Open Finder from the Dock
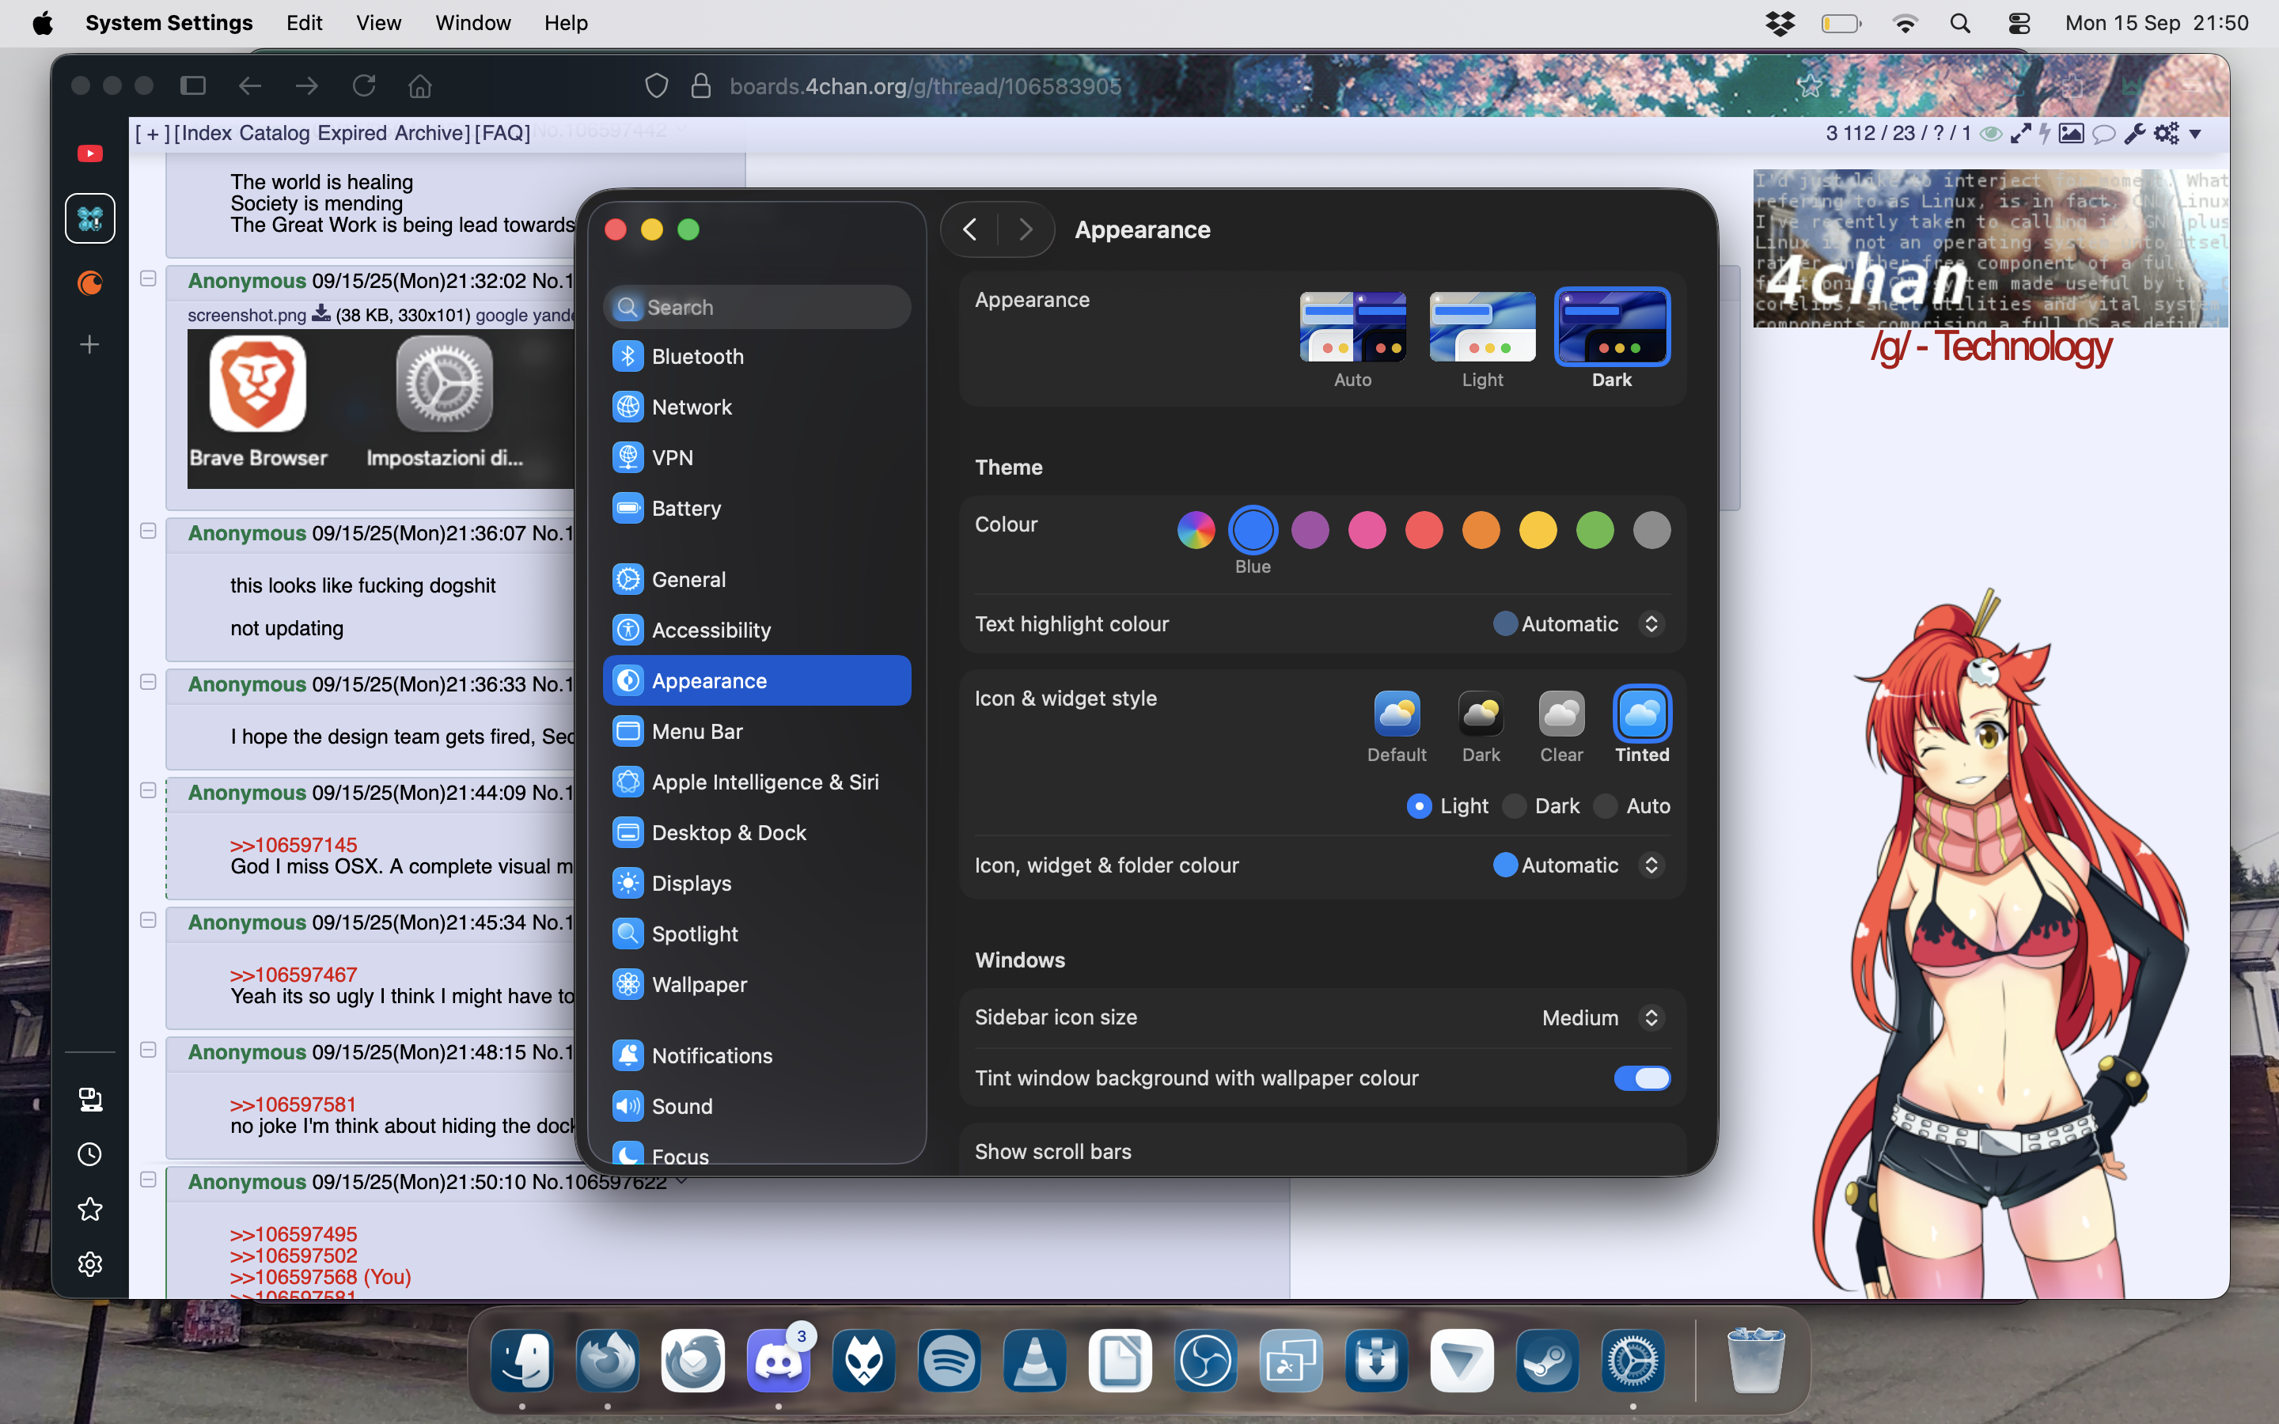The height and width of the screenshot is (1424, 2279). pyautogui.click(x=521, y=1361)
